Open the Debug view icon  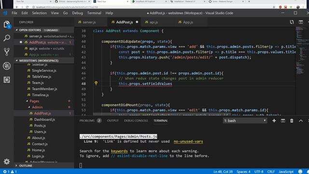point(7,66)
